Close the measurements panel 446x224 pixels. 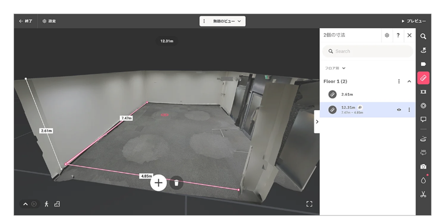[x=409, y=35]
